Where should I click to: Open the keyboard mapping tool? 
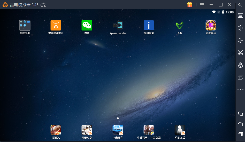pyautogui.click(x=240, y=16)
